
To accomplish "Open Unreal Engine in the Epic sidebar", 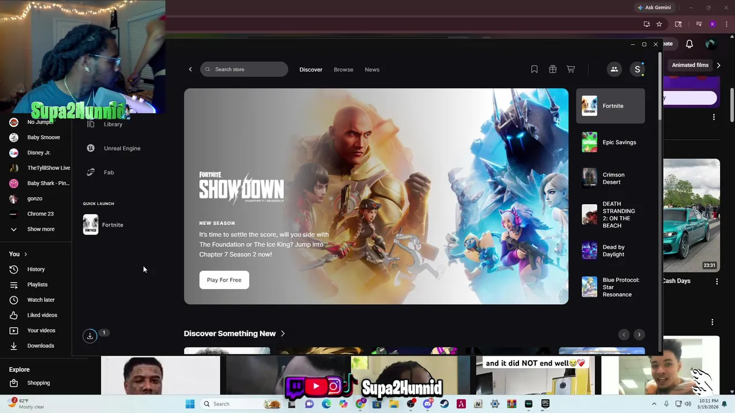I will coord(113,148).
